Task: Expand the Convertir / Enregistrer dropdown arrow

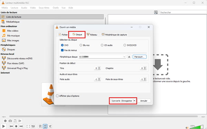Action: 135,101
